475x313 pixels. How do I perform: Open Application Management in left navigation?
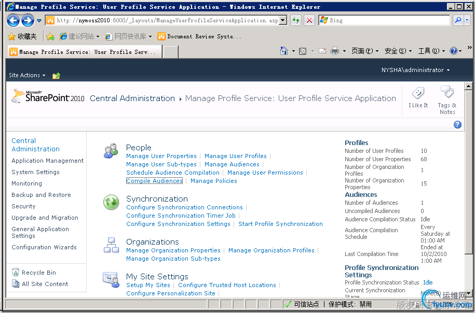click(x=48, y=161)
